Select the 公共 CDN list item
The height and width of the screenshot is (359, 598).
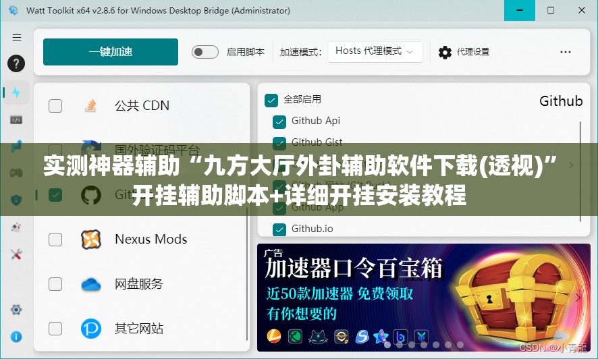pos(141,105)
